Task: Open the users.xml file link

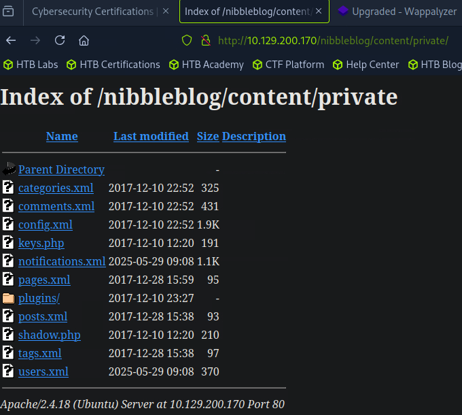Action: (x=43, y=371)
